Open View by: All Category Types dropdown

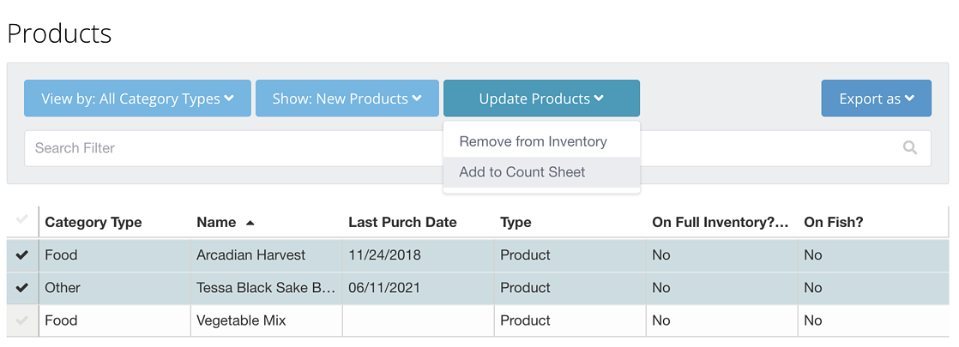[137, 99]
